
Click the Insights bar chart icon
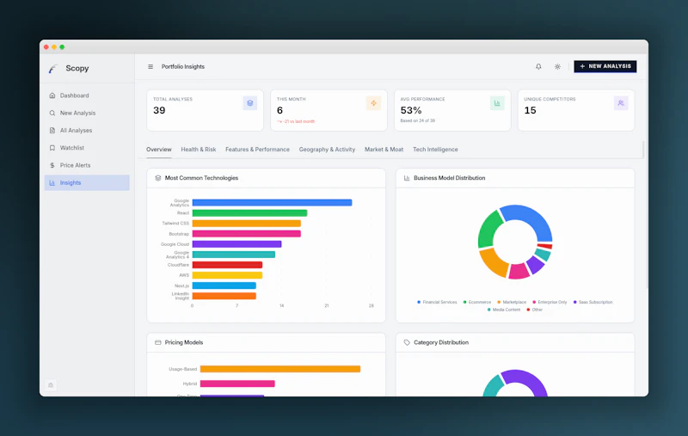coord(52,183)
